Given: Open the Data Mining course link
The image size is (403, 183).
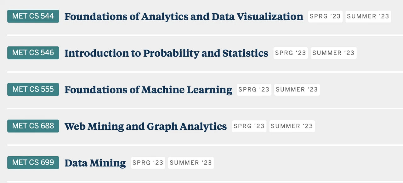Looking at the screenshot, I should (x=95, y=163).
